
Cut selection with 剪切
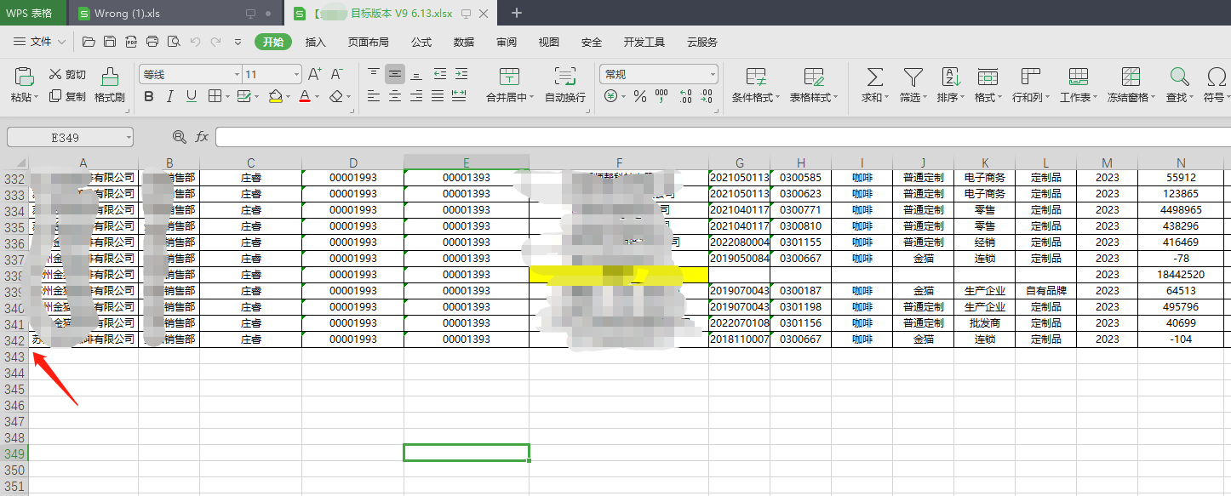(67, 75)
